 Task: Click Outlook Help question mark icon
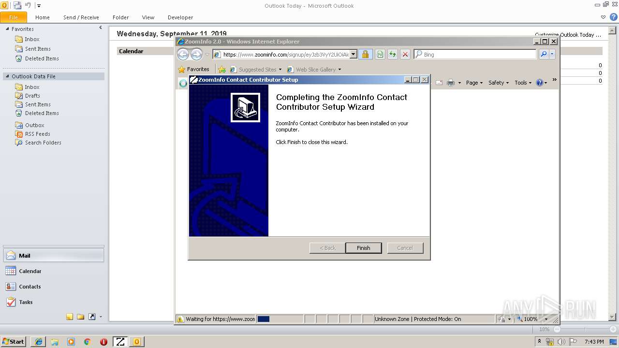pyautogui.click(x=613, y=17)
